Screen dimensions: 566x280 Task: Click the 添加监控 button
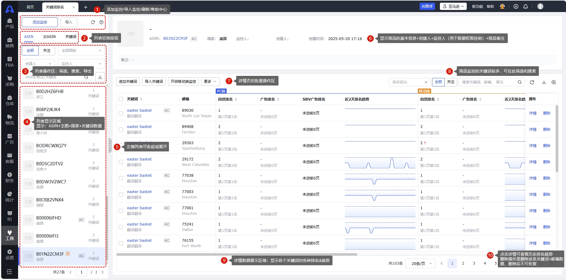coord(40,22)
